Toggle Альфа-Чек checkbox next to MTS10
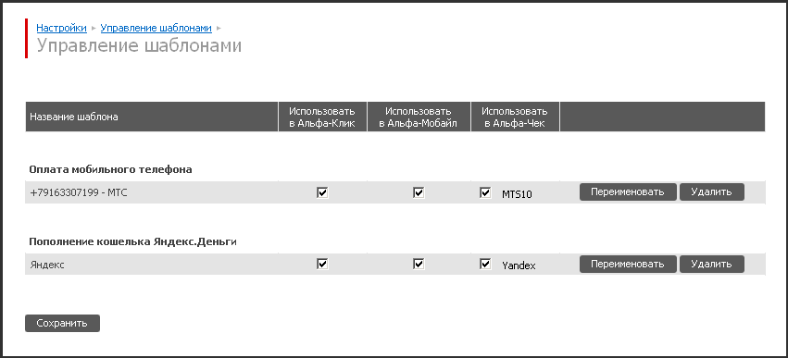Screen dimensions: 788x358 click(x=485, y=192)
